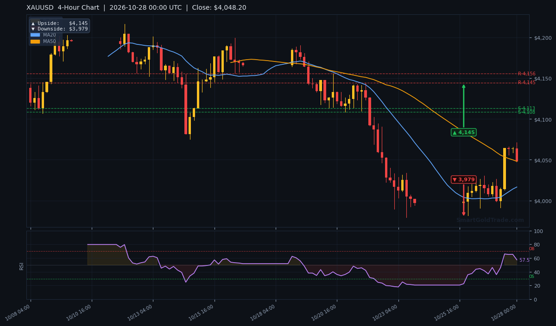This screenshot has width=556, height=326.
Task: Click the Upside $4,145 info line
Action: click(x=59, y=23)
